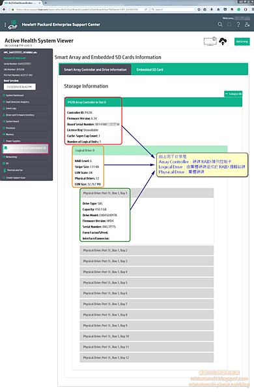Open browser hamburger menu
The image size is (254, 392).
(252, 10)
